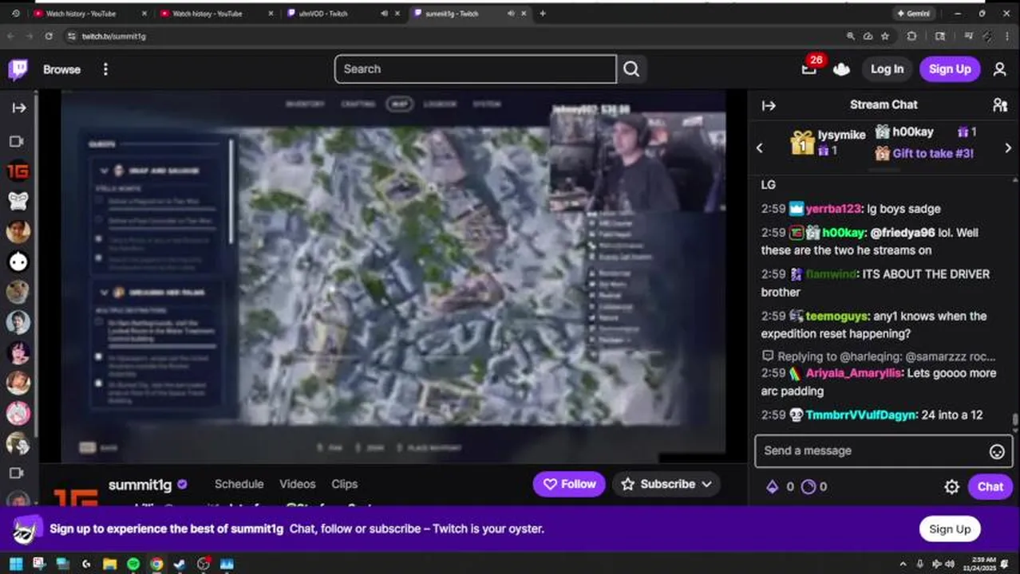Screen dimensions: 1020x574
Task: Open the Windows Start menu
Action: pyautogui.click(x=16, y=564)
